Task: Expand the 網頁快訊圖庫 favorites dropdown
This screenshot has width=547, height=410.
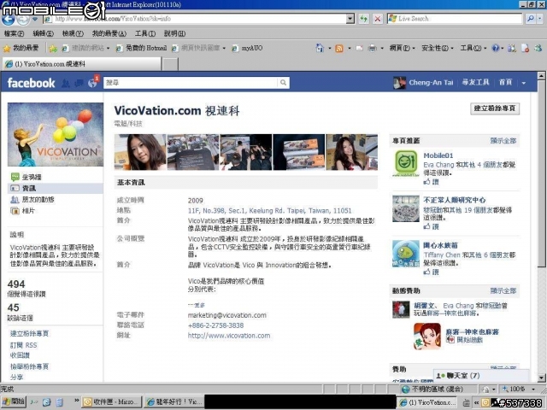Action: click(224, 49)
